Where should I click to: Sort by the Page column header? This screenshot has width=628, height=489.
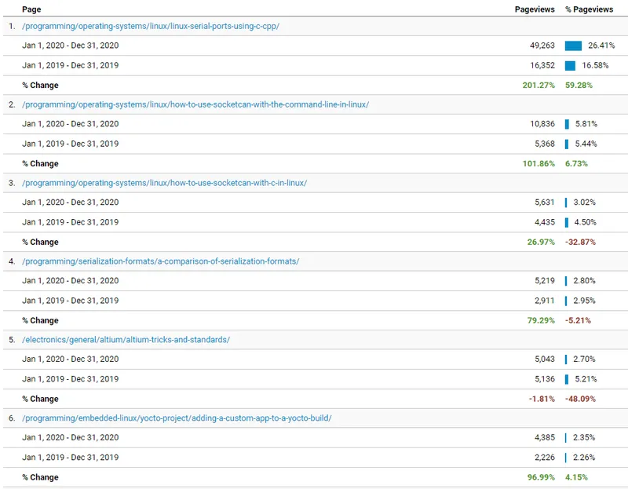pyautogui.click(x=31, y=9)
